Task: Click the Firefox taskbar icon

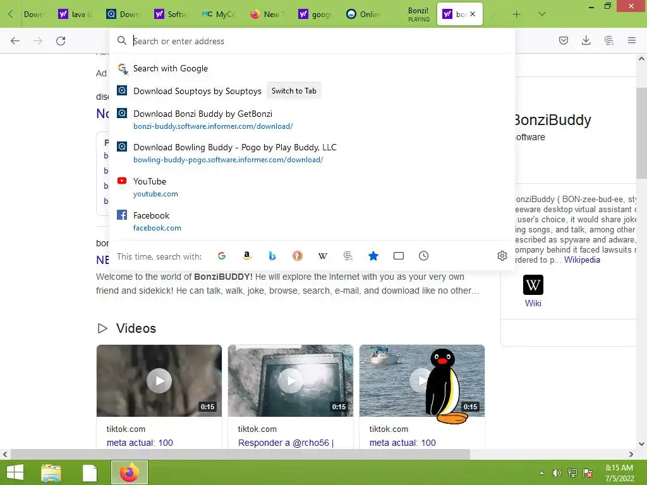Action: coord(130,472)
